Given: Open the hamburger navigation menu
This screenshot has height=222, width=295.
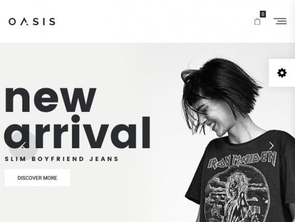Looking at the screenshot, I should click(x=280, y=21).
